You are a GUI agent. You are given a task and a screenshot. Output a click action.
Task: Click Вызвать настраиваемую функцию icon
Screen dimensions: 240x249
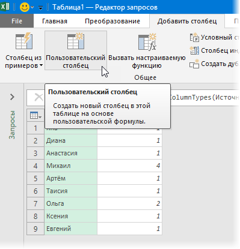coord(147,41)
